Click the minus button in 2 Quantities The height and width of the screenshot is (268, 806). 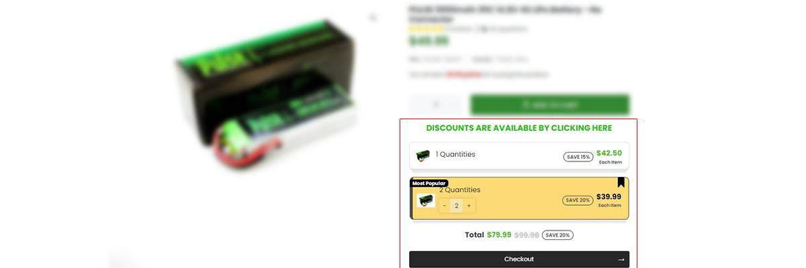445,206
